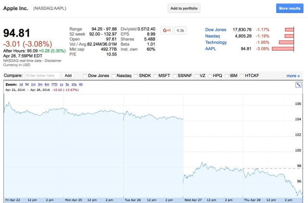The width and height of the screenshot is (308, 203).
Task: Click the Apple Inc. company title
Action: tap(16, 8)
